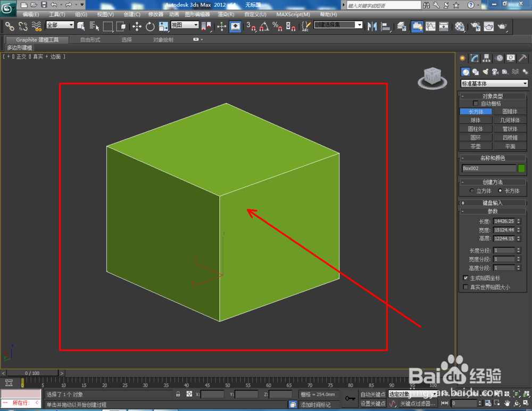532x411 pixels.
Task: Toggle Window/Crossing selection mode icon
Action: pyautogui.click(x=121, y=27)
